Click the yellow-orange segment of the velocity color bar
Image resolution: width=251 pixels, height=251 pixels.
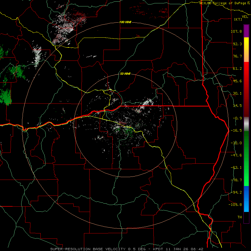[246, 50]
